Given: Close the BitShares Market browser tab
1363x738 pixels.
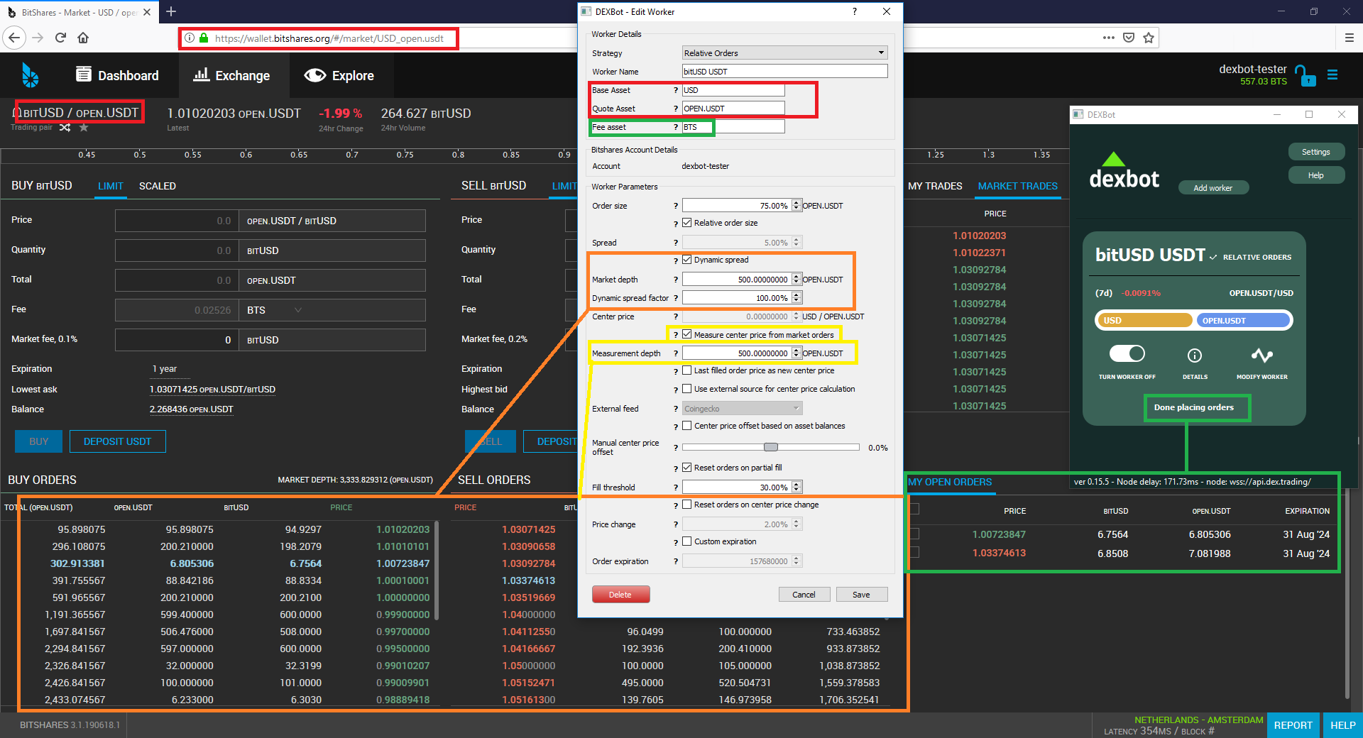Looking at the screenshot, I should pyautogui.click(x=147, y=12).
